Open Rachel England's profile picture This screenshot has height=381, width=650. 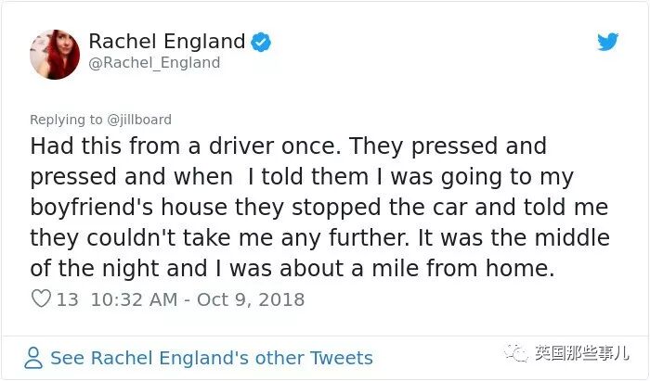pyautogui.click(x=54, y=52)
